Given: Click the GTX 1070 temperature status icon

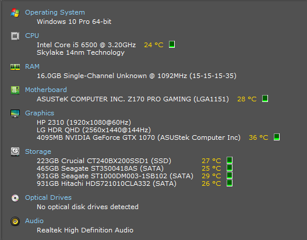Looking at the screenshot, I should coord(277,137).
